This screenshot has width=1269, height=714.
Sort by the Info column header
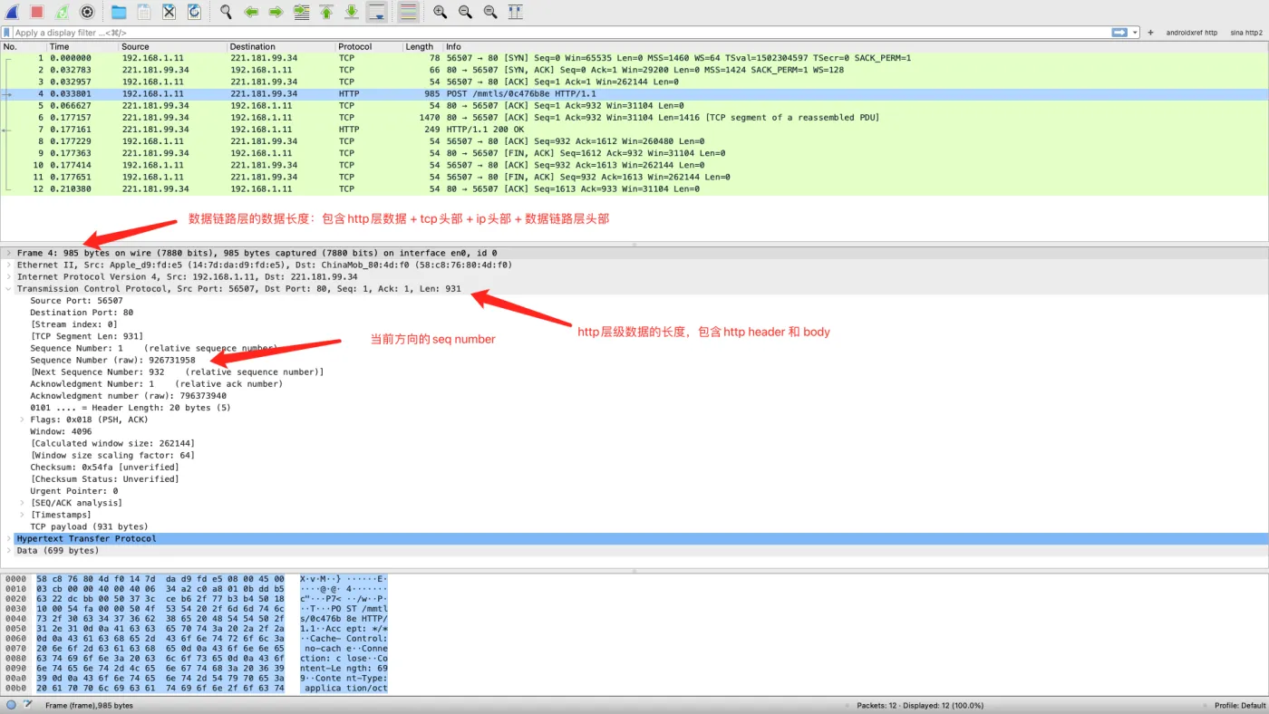click(x=856, y=46)
